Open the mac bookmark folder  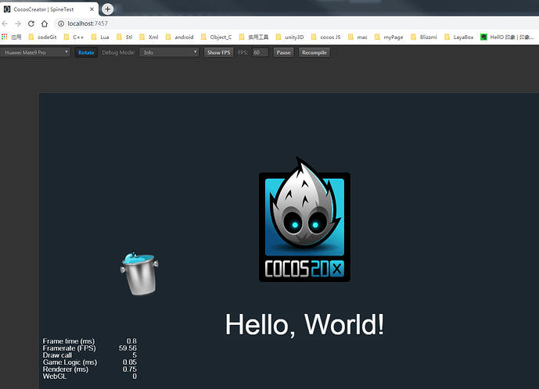(358, 37)
